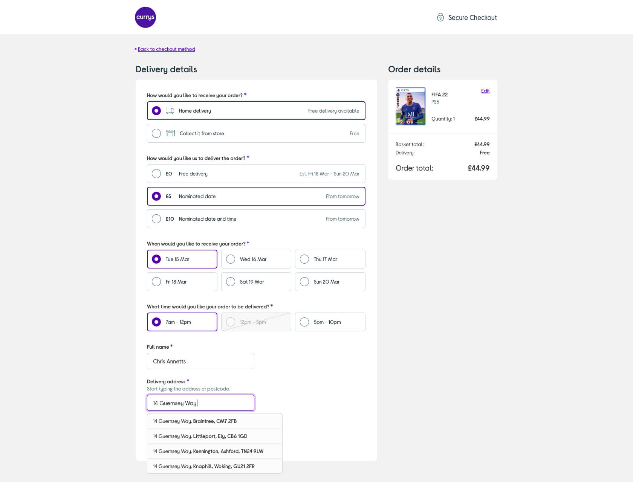Select Sat 19 Mar delivery date
Screen dimensions: 633x482
point(256,282)
